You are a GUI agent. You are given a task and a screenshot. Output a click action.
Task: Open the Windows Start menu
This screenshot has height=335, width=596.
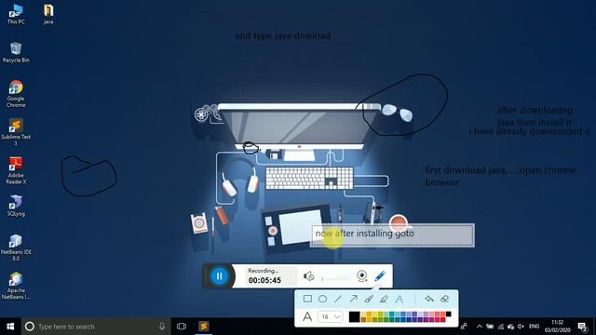(10, 327)
